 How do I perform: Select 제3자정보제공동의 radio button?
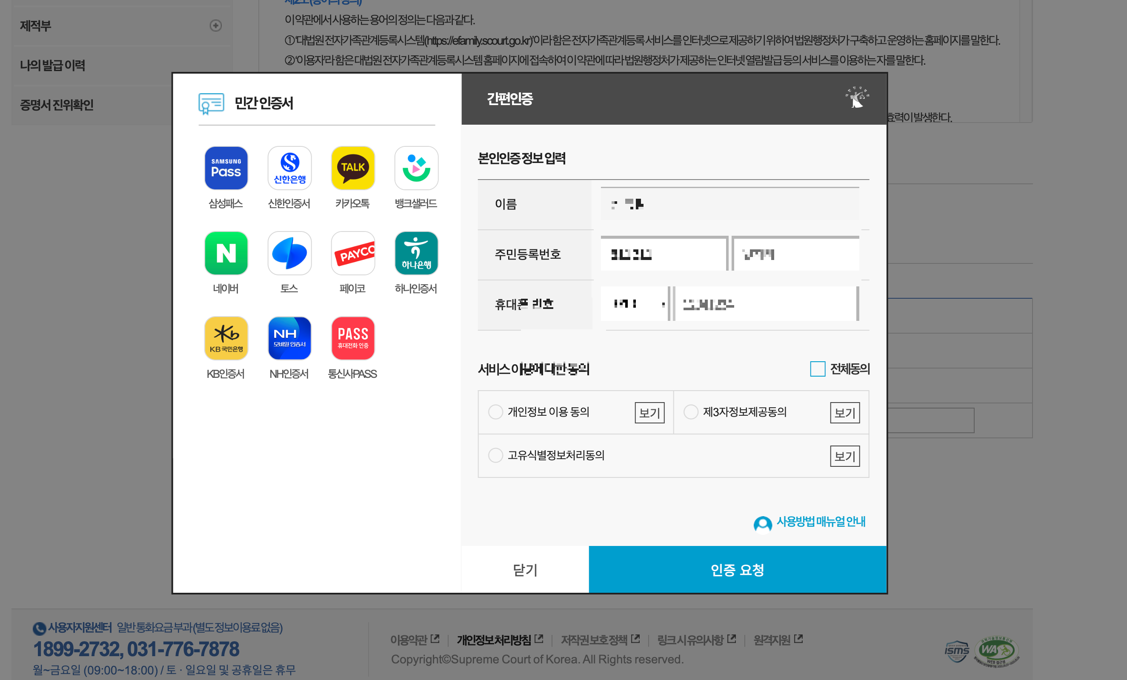click(x=690, y=411)
